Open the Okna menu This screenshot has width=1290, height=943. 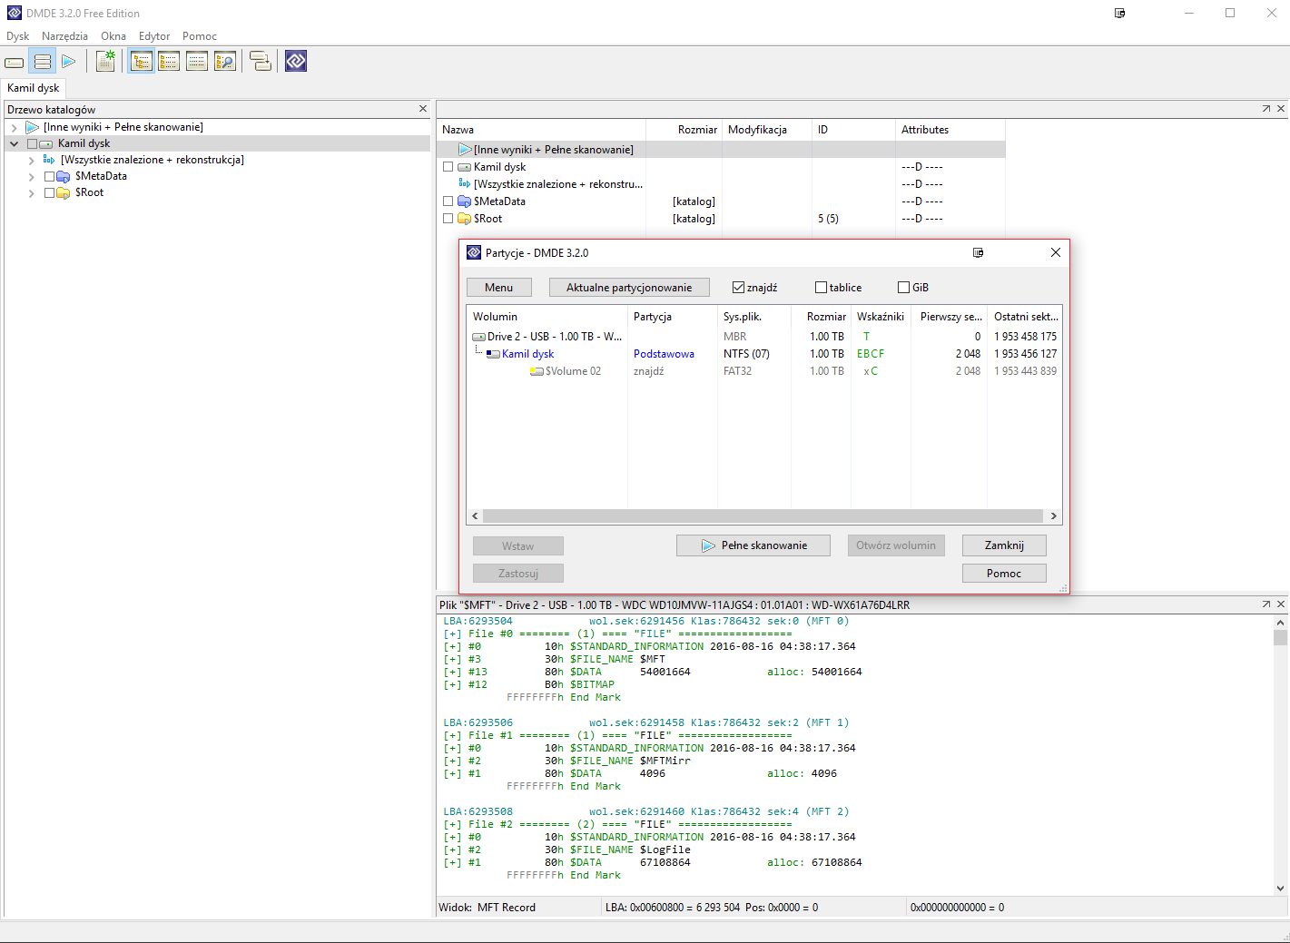[x=113, y=36]
